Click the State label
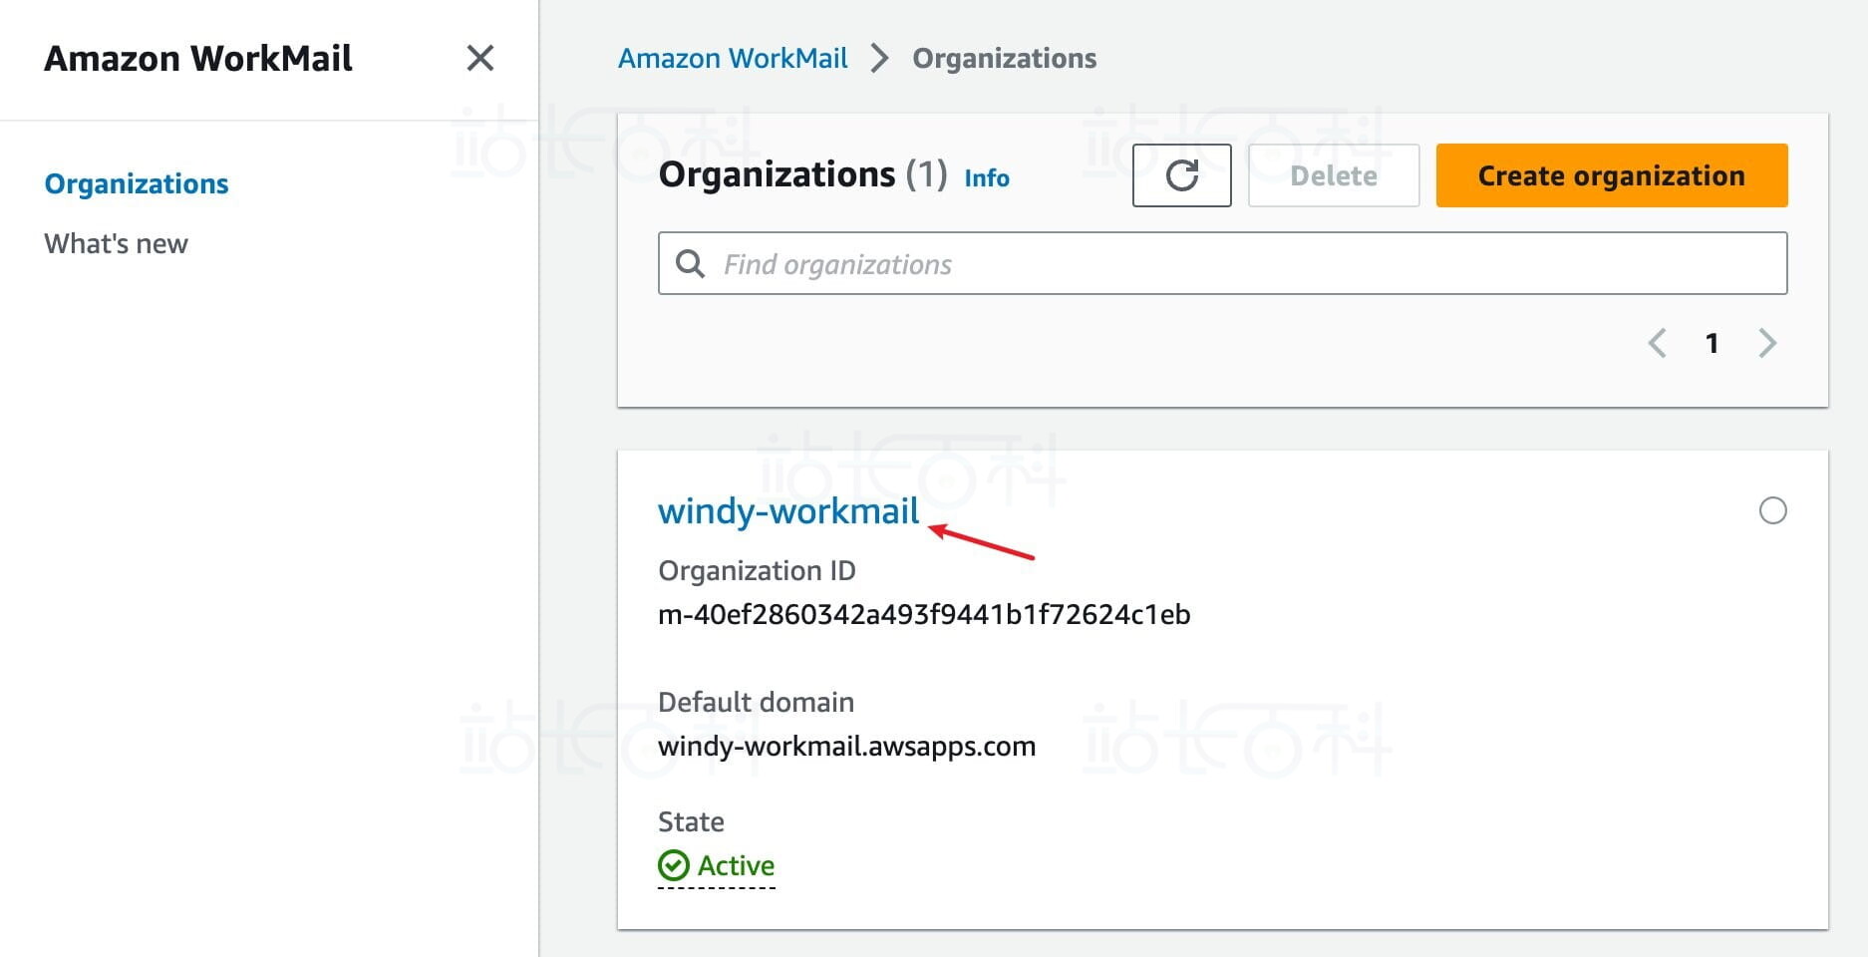 tap(691, 821)
